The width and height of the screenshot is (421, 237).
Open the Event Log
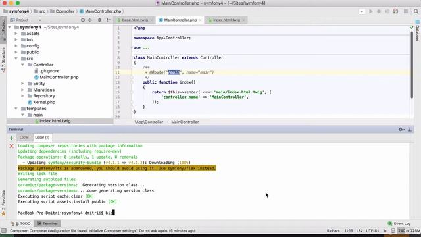399,224
